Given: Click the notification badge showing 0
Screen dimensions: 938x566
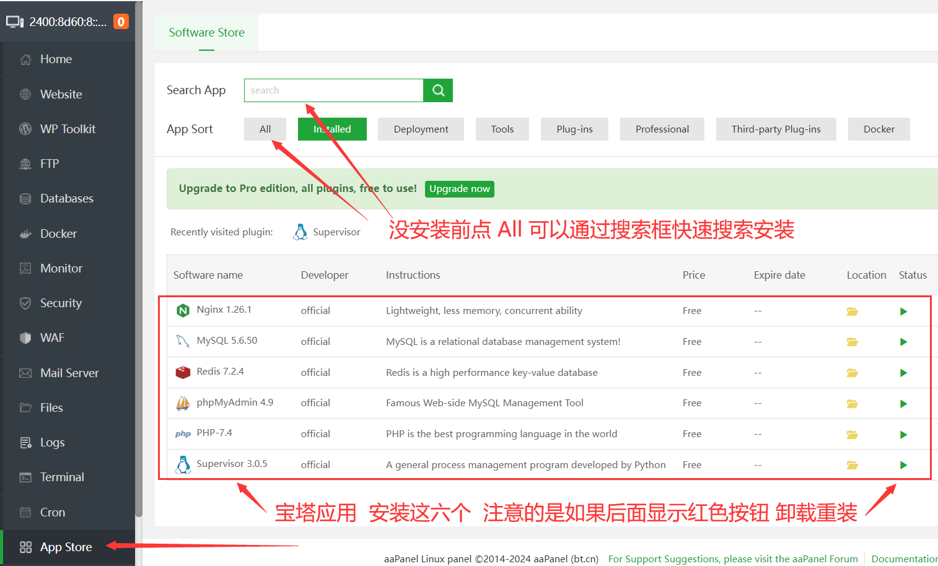Looking at the screenshot, I should tap(121, 22).
